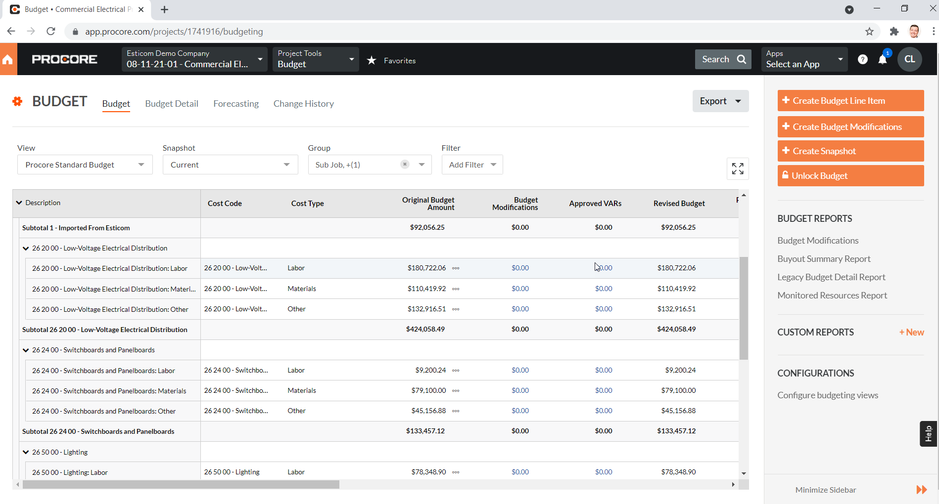Bookmark this page with star icon
Image resolution: width=939 pixels, height=504 pixels.
pos(869,32)
